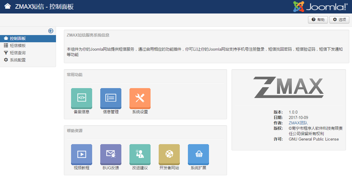Collapse sidebar with the arrow toggle
The height and width of the screenshot is (178, 352).
(x=51, y=31)
